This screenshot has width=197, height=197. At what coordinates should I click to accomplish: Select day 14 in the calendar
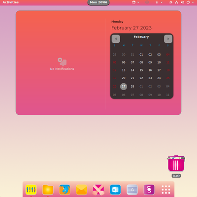pyautogui.click(x=132, y=70)
